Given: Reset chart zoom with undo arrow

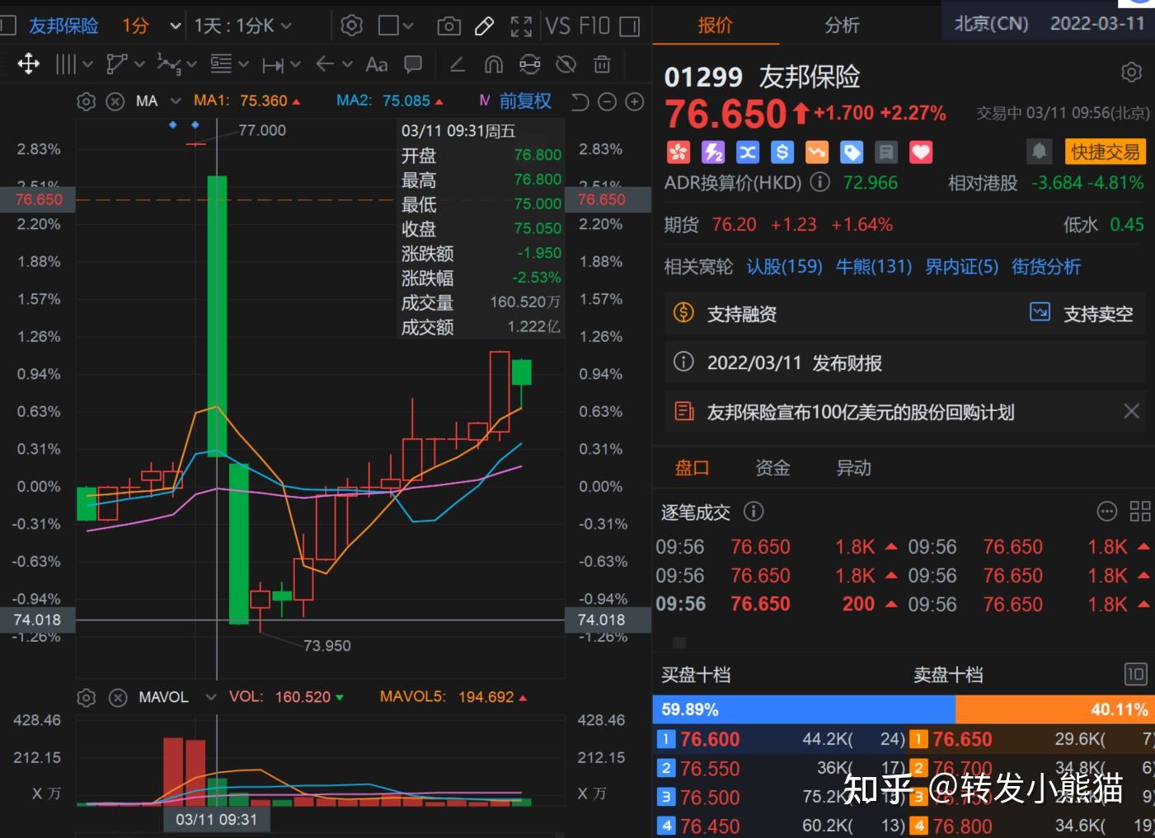Looking at the screenshot, I should click(x=580, y=102).
